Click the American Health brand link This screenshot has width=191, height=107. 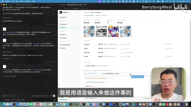coord(89,15)
